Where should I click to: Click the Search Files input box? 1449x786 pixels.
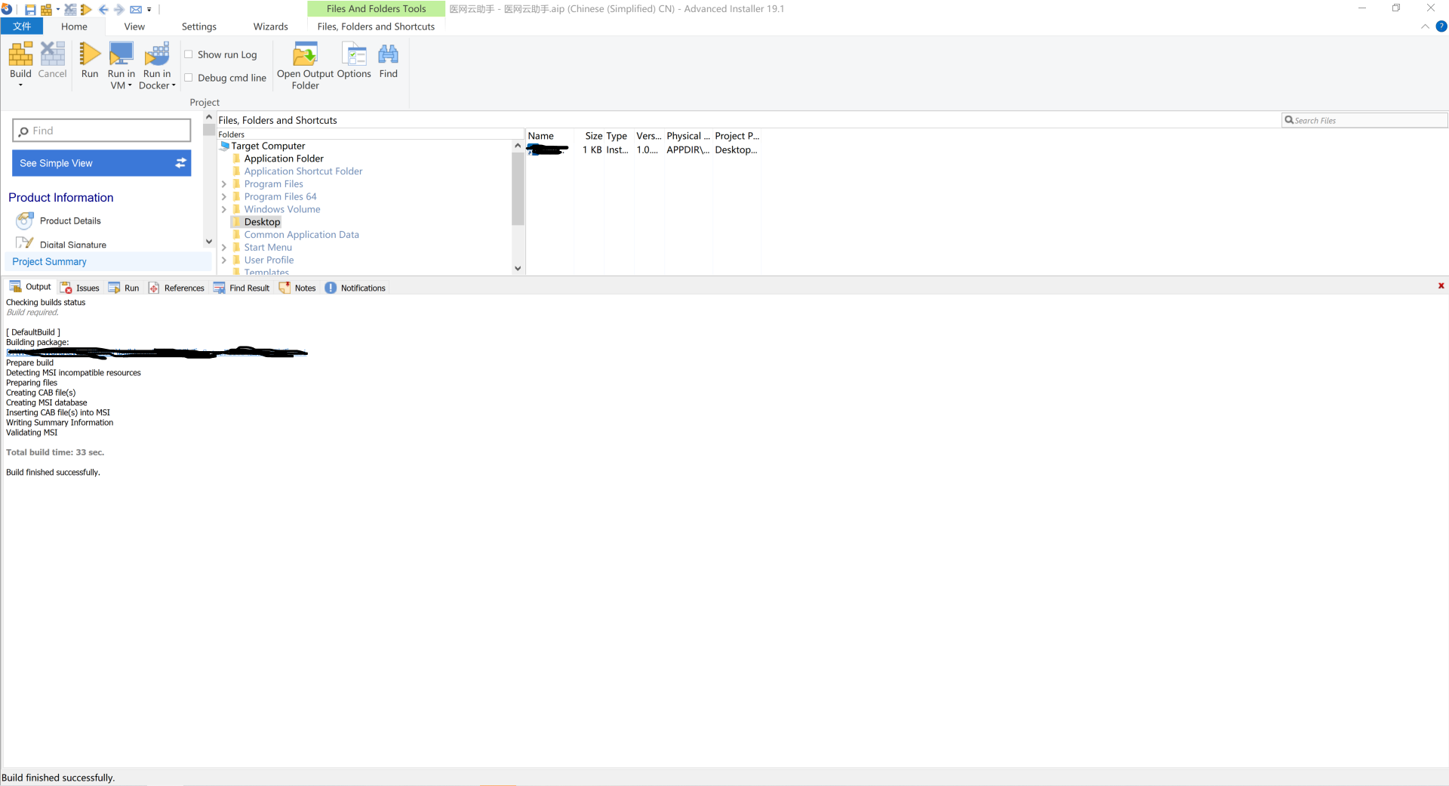pyautogui.click(x=1364, y=120)
